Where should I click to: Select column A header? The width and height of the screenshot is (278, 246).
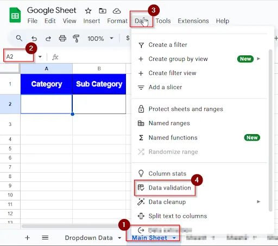47,68
